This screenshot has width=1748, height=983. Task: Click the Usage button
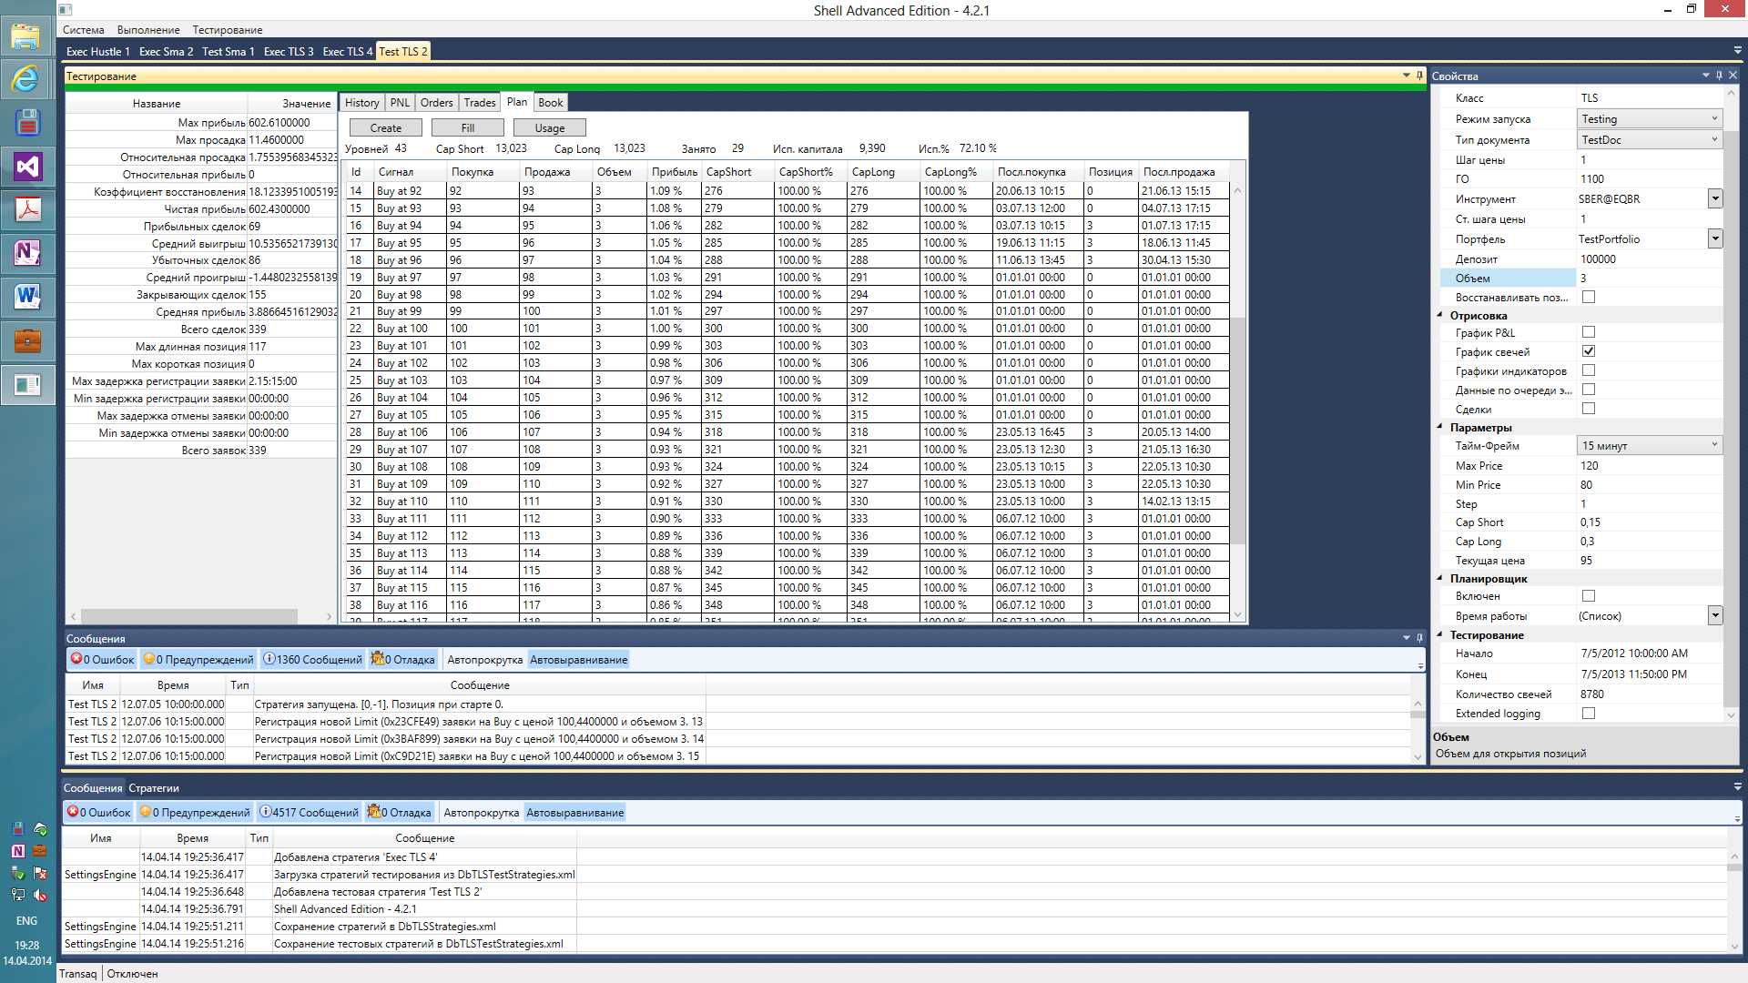(x=550, y=128)
